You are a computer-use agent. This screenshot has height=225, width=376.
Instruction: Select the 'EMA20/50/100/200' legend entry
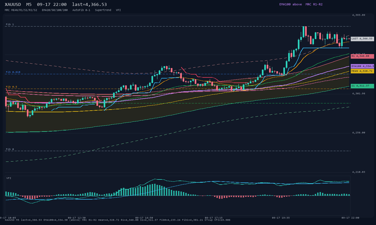[x=55, y=10]
